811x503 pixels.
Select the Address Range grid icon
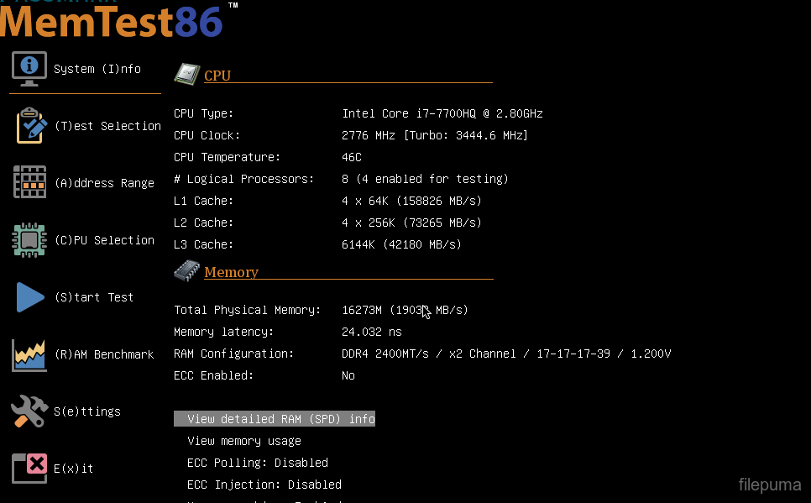[x=29, y=182]
